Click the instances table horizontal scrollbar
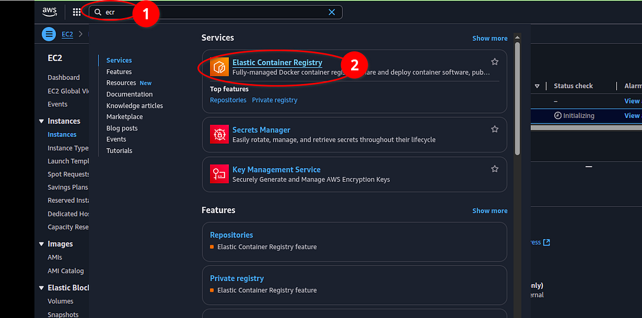This screenshot has height=318, width=642. tap(586, 127)
